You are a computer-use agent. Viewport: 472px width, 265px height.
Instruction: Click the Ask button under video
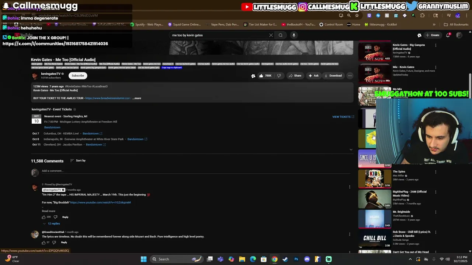pyautogui.click(x=313, y=76)
